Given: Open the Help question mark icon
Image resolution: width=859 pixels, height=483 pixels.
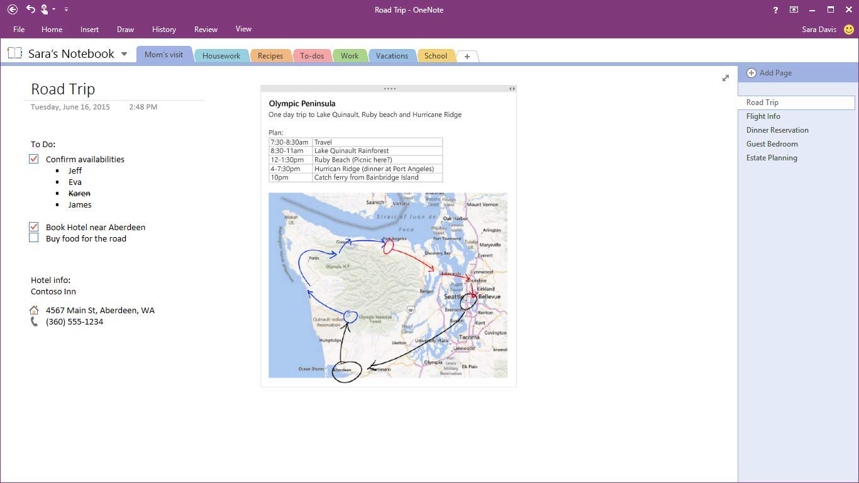Looking at the screenshot, I should (775, 10).
